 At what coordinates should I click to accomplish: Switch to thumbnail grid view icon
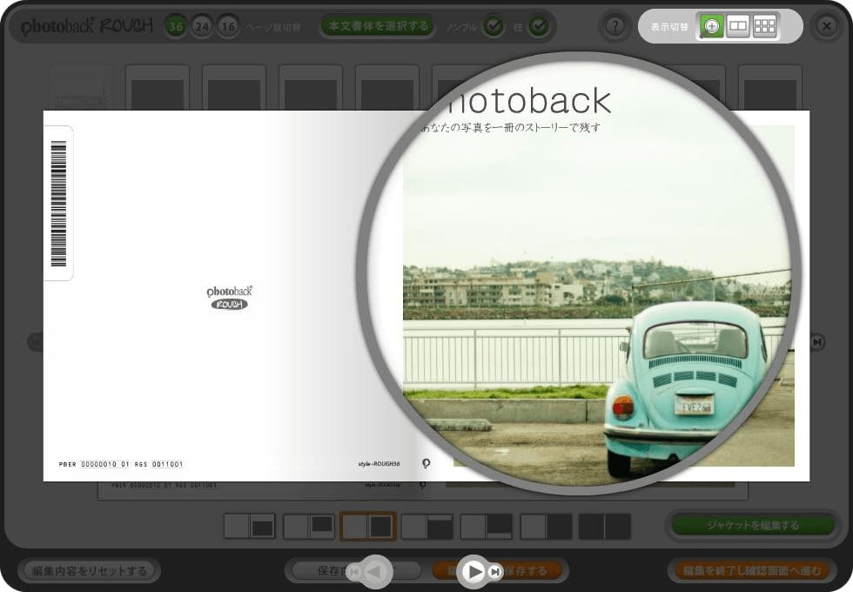(x=764, y=26)
